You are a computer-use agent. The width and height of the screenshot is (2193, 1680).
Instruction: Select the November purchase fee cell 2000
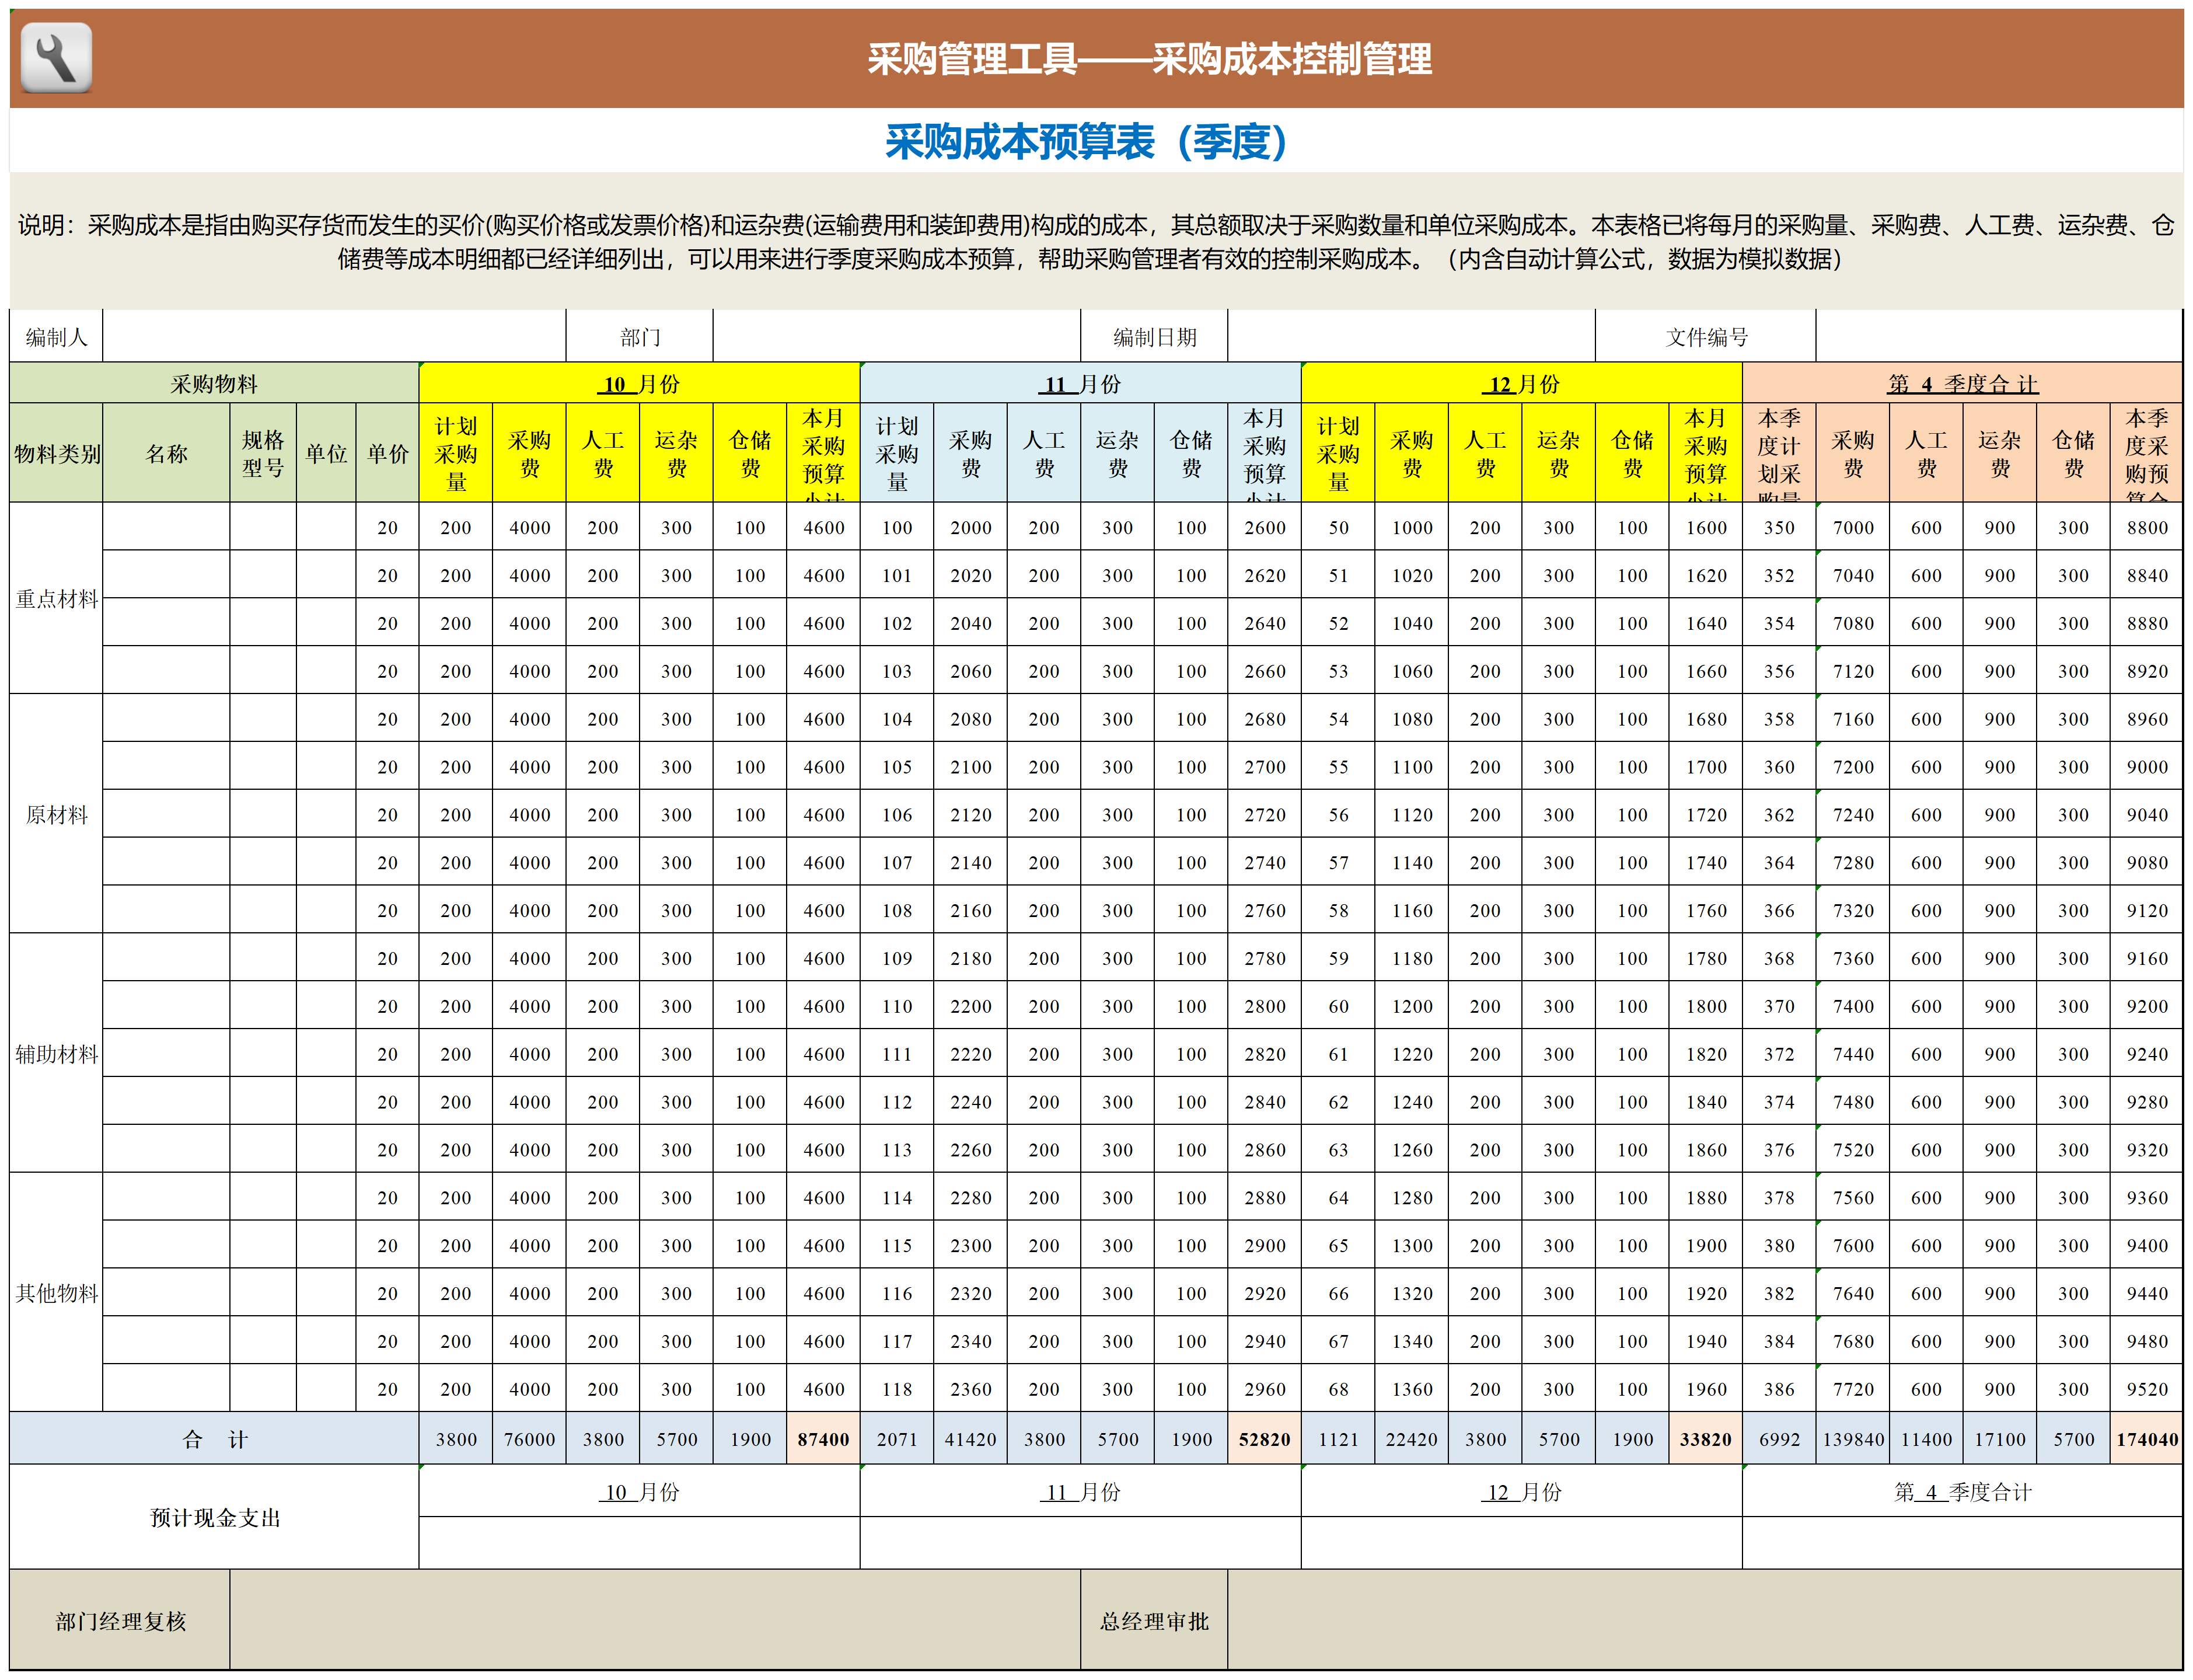[970, 527]
